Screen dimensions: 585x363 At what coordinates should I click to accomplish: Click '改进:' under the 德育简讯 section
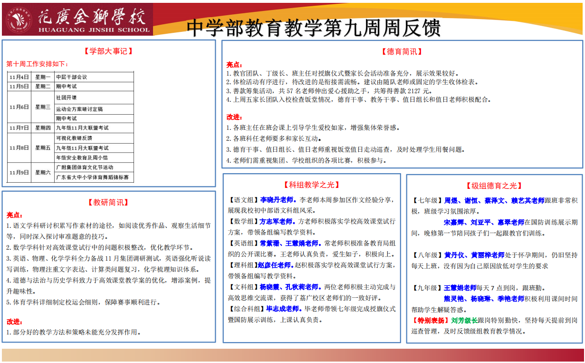pos(234,117)
